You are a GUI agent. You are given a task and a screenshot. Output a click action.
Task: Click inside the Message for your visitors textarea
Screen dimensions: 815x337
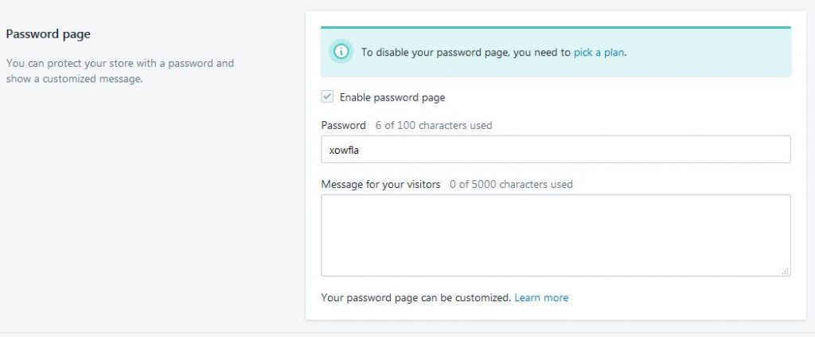556,235
